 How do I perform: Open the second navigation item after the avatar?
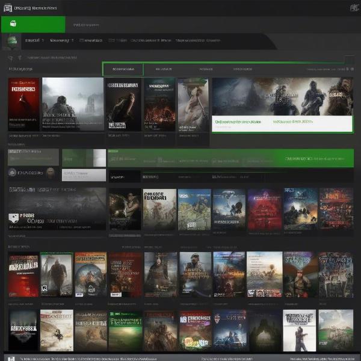pyautogui.click(x=62, y=40)
